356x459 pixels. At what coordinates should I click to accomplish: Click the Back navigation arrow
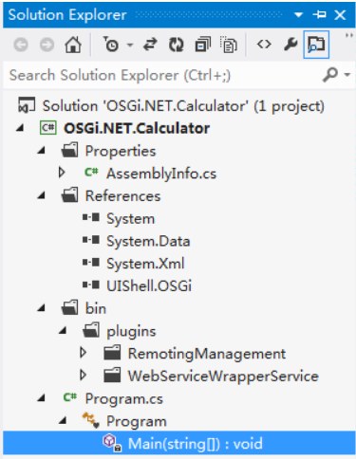(x=21, y=45)
